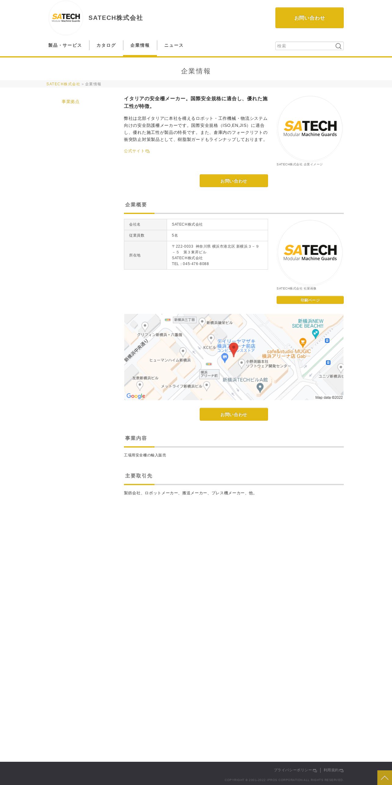Screen dimensions: 392x785
Task: Click the 友泉新横浜ビル map marker
Action: pos(140,385)
